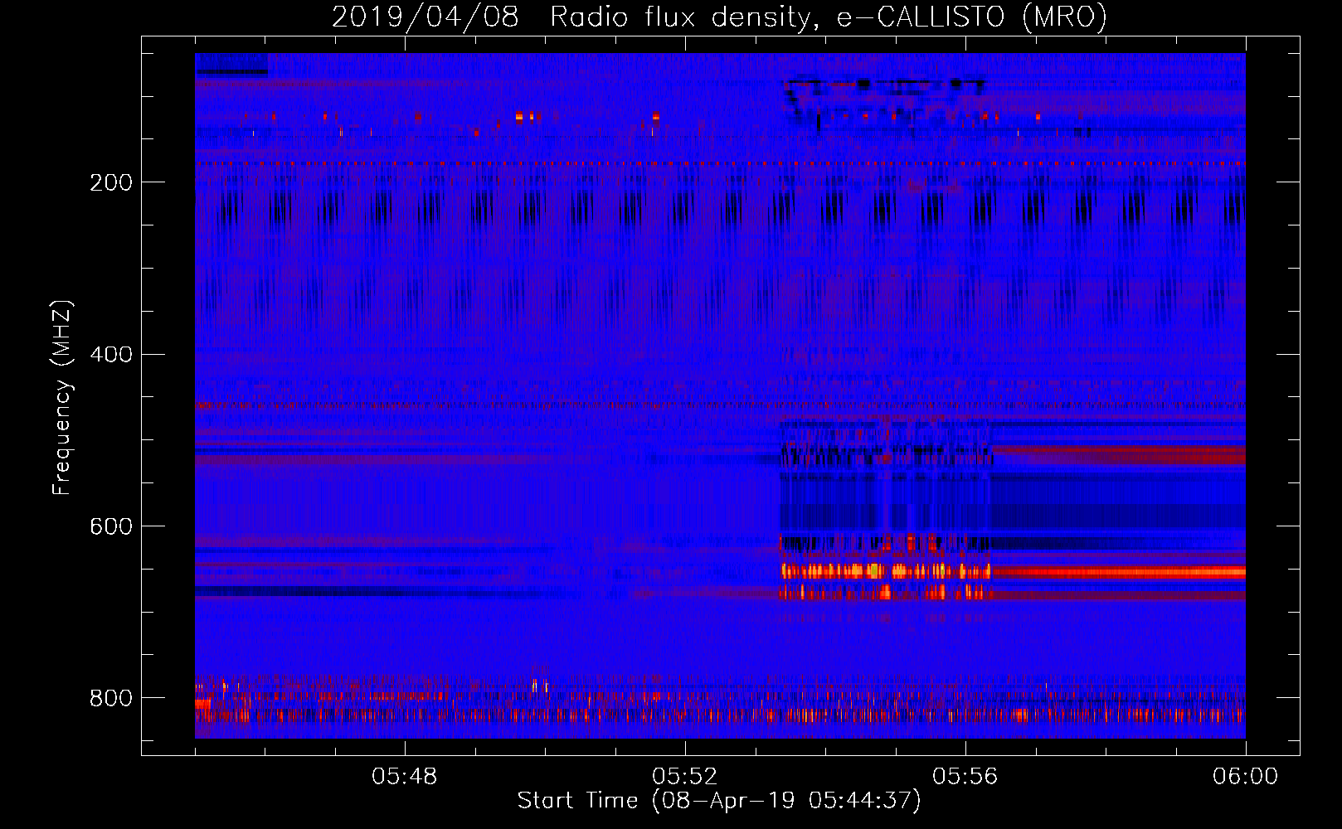Click the 05:52 time tick label
1342x829 pixels.
pyautogui.click(x=685, y=777)
